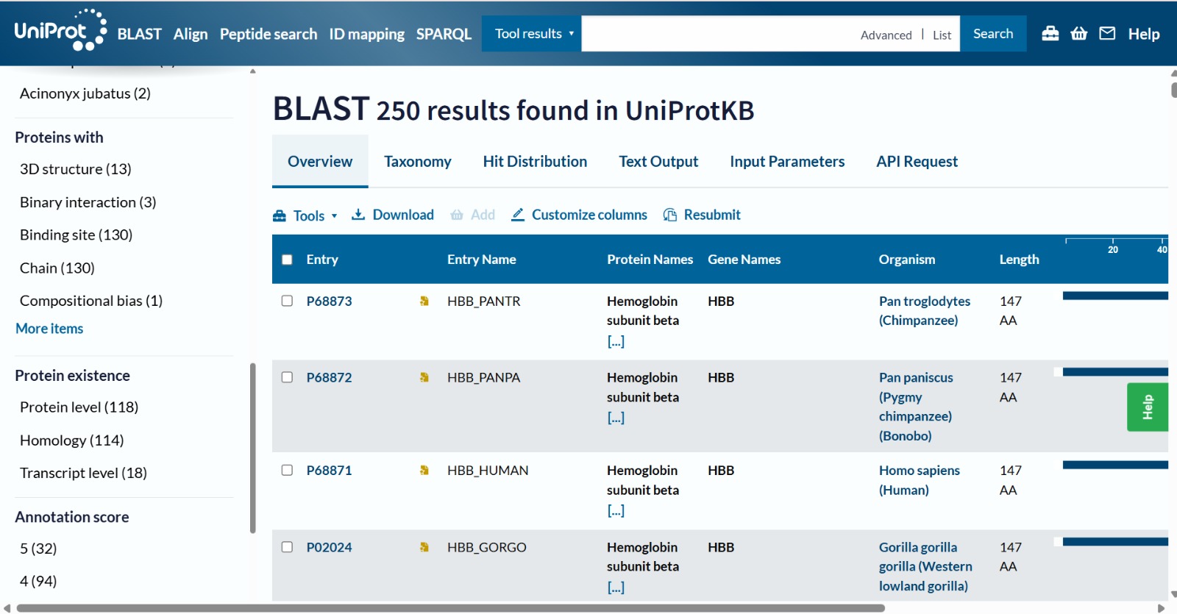
Task: Open the toolbox icon in header
Action: pyautogui.click(x=1050, y=34)
